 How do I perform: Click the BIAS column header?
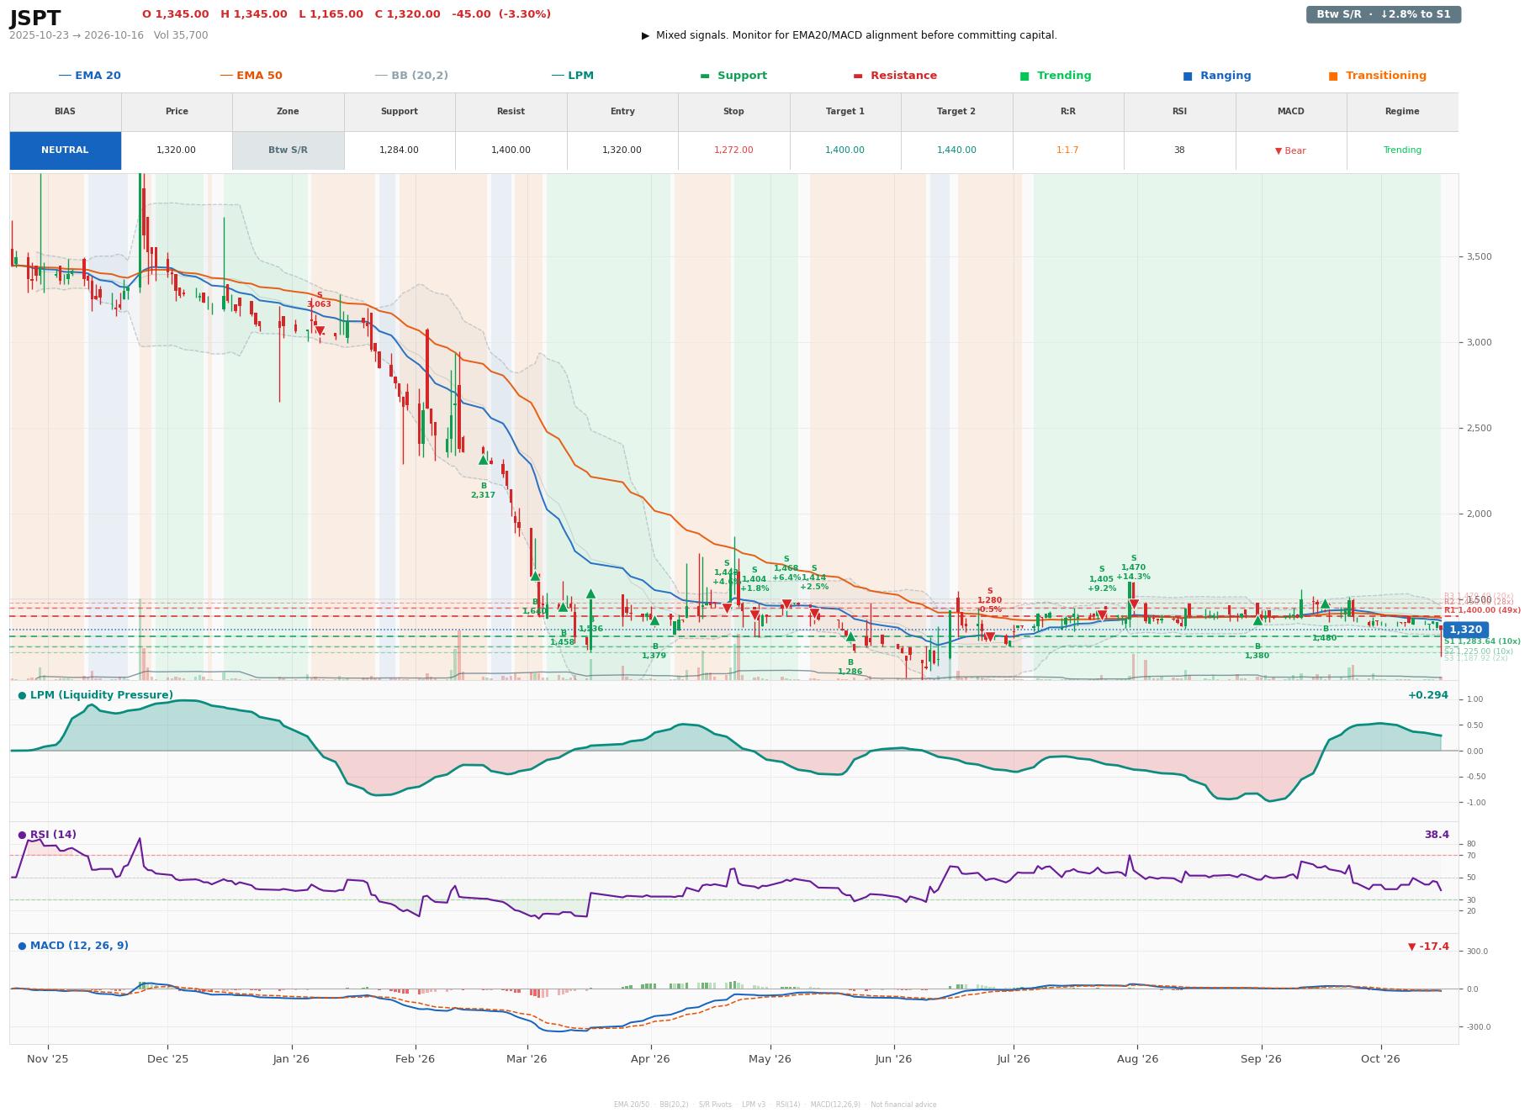pyautogui.click(x=65, y=112)
